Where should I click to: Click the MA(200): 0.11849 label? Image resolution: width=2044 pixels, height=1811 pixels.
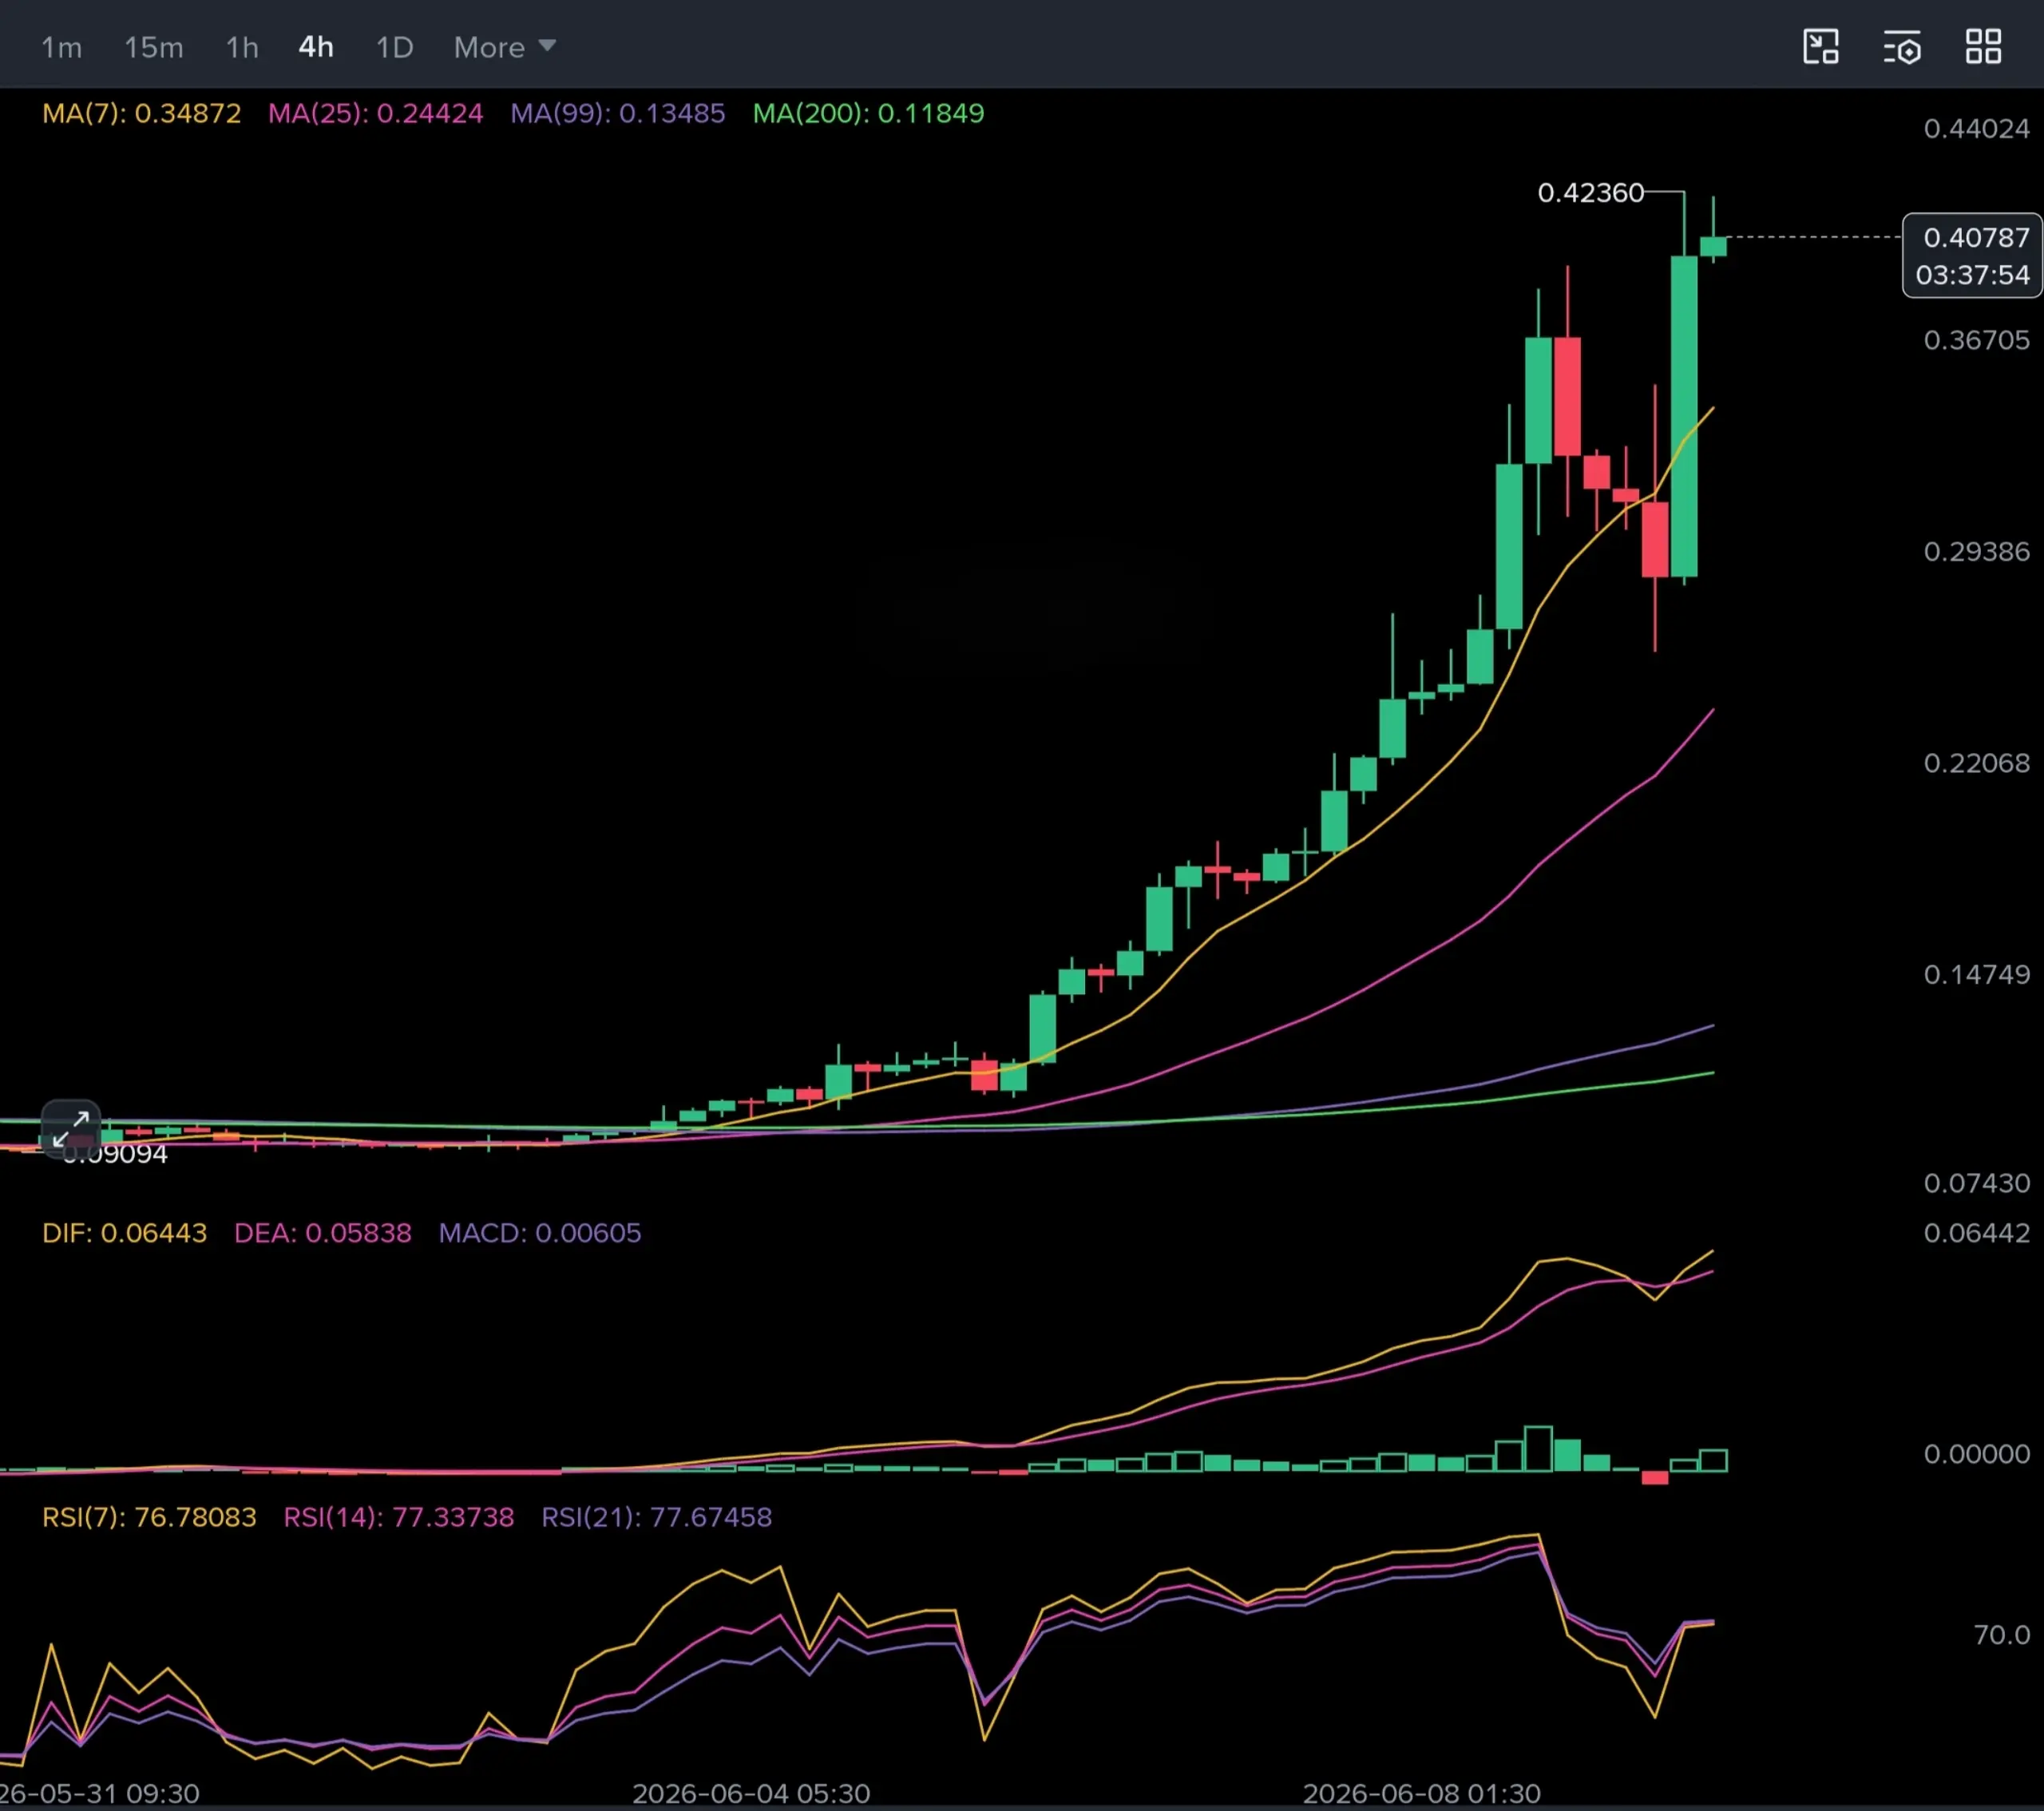[868, 113]
